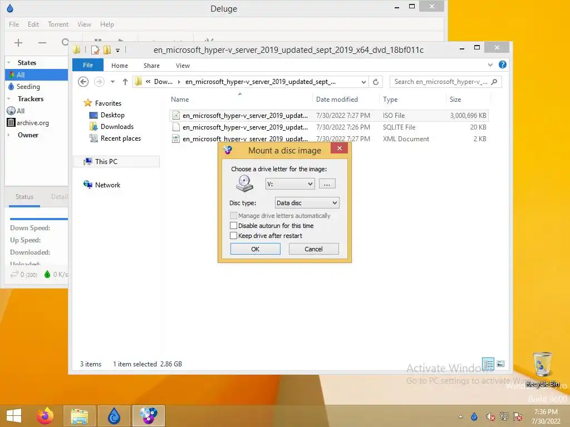Click the Explorer Forward arrow button

pyautogui.click(x=99, y=82)
